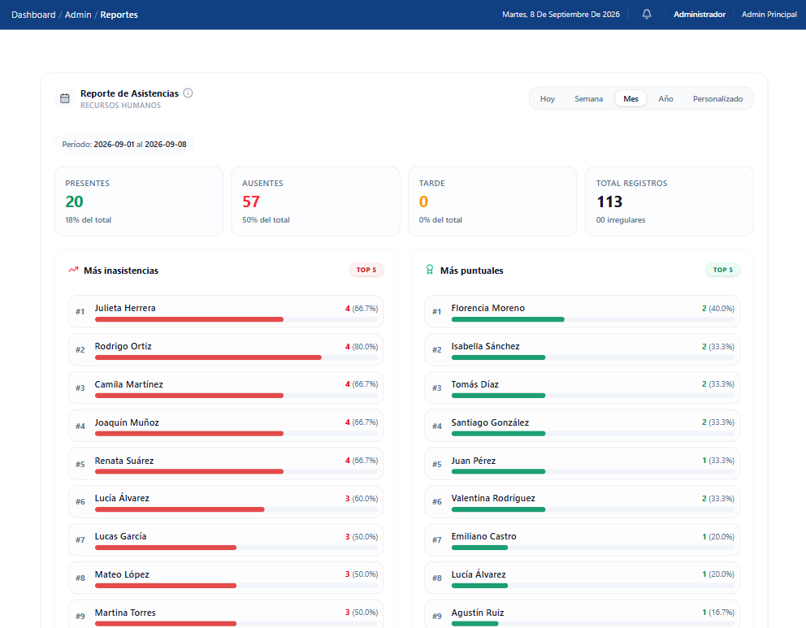Select the Tomás Díaz row
806x628 pixels.
coord(582,388)
